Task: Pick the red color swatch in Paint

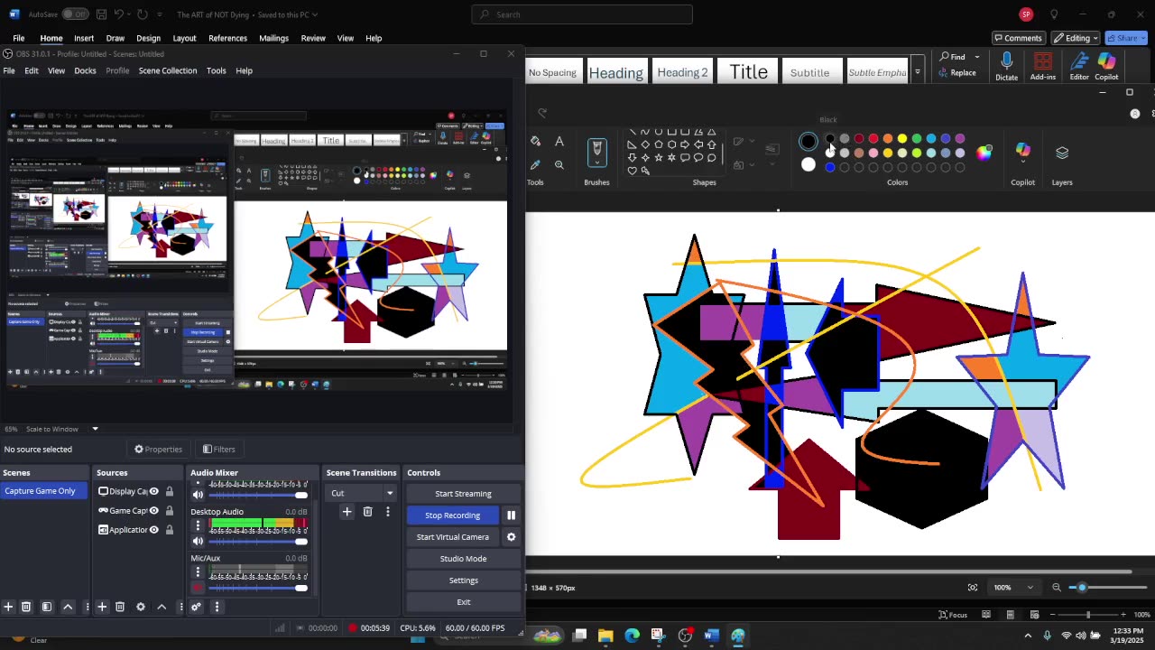Action: coord(873,139)
